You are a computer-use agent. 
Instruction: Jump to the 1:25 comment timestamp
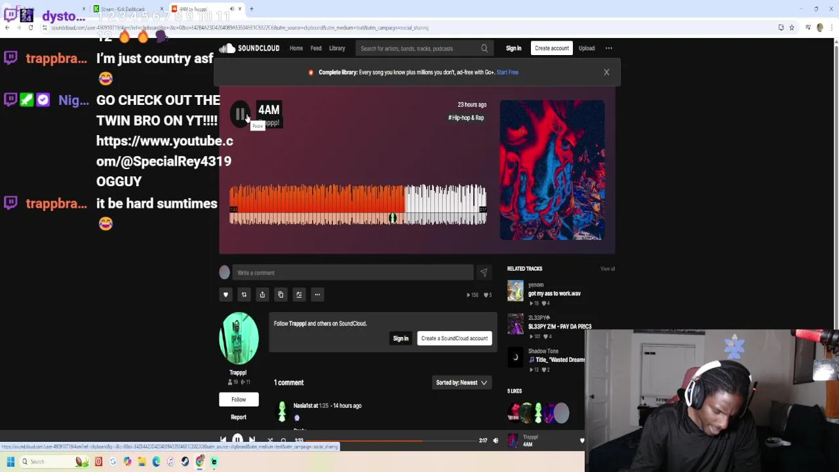(x=324, y=406)
